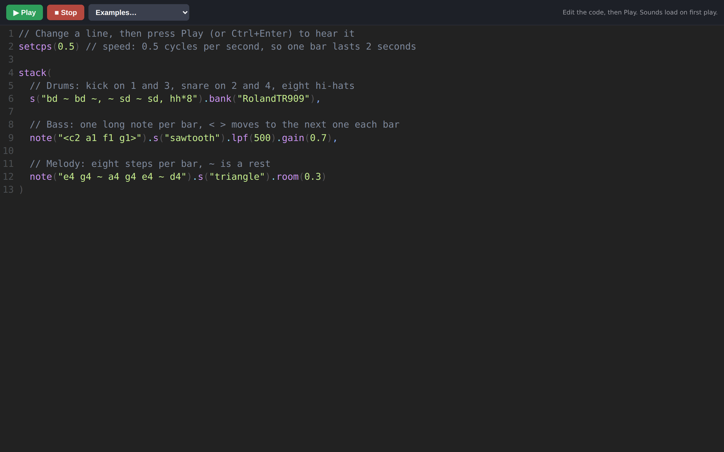Open the Examples dropdown

click(139, 12)
